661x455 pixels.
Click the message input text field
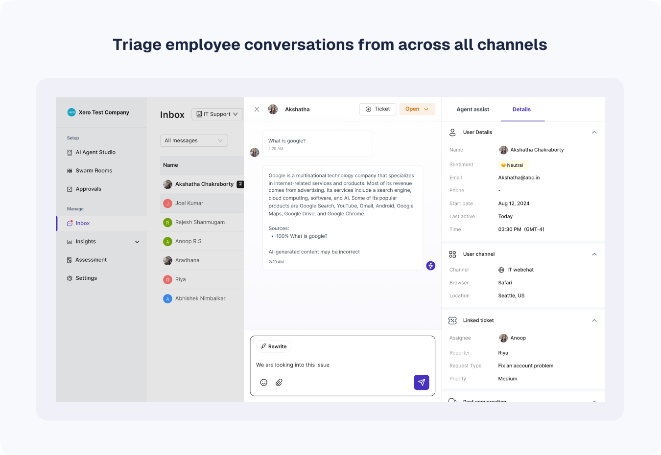(x=342, y=365)
